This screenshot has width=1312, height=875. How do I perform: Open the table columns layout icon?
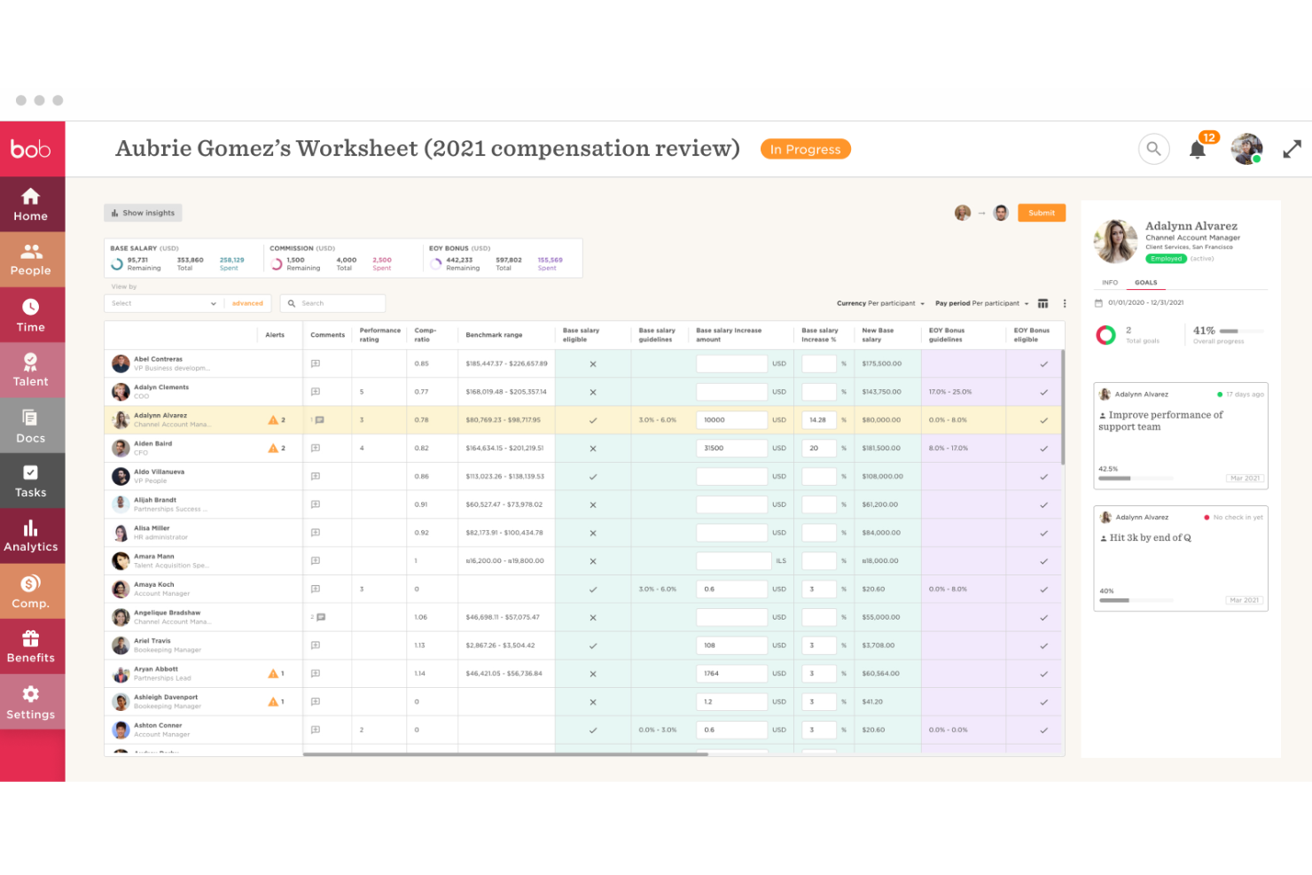1043,304
